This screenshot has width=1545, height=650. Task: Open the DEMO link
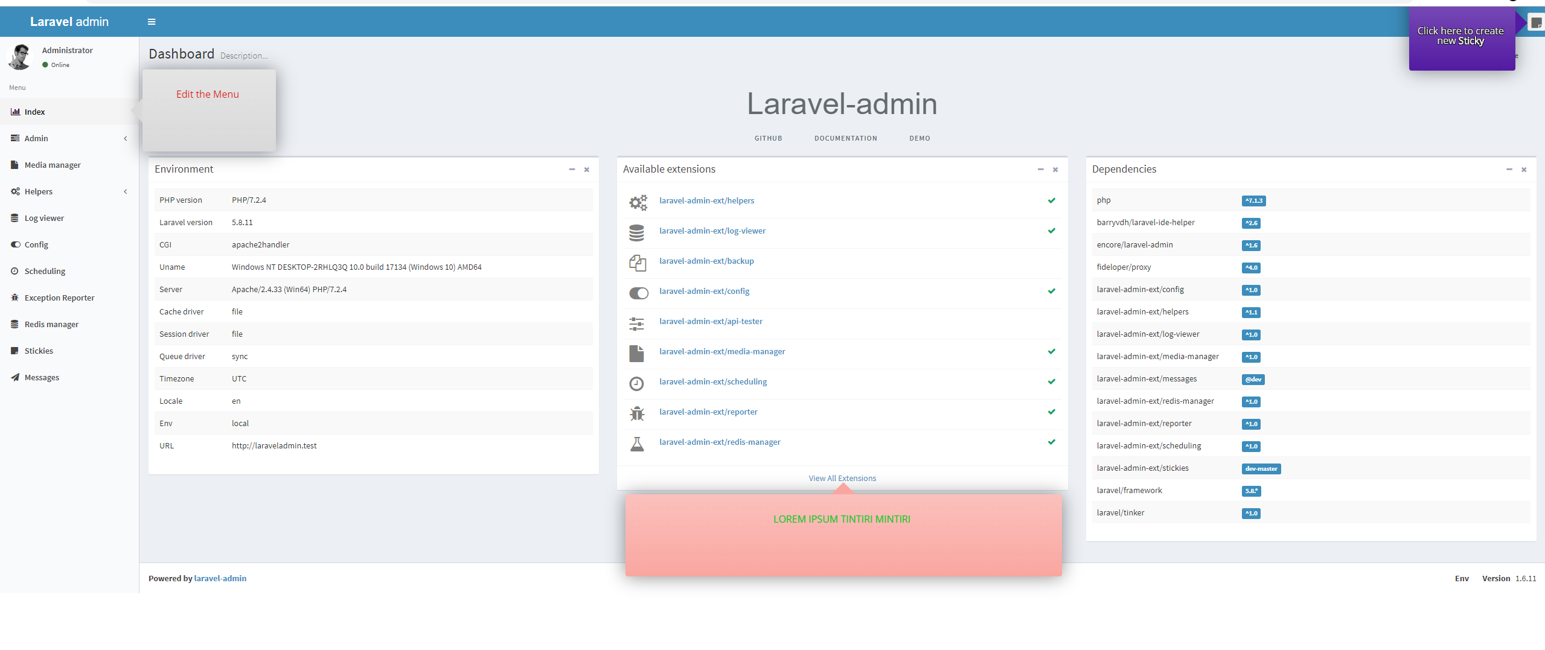tap(920, 138)
